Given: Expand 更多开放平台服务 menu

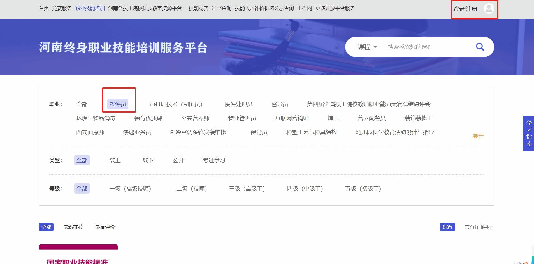Looking at the screenshot, I should pos(335,8).
